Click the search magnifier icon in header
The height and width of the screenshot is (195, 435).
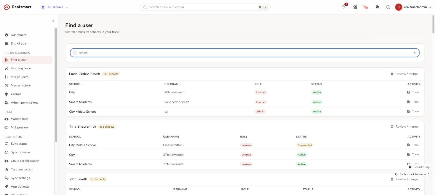pos(145,7)
